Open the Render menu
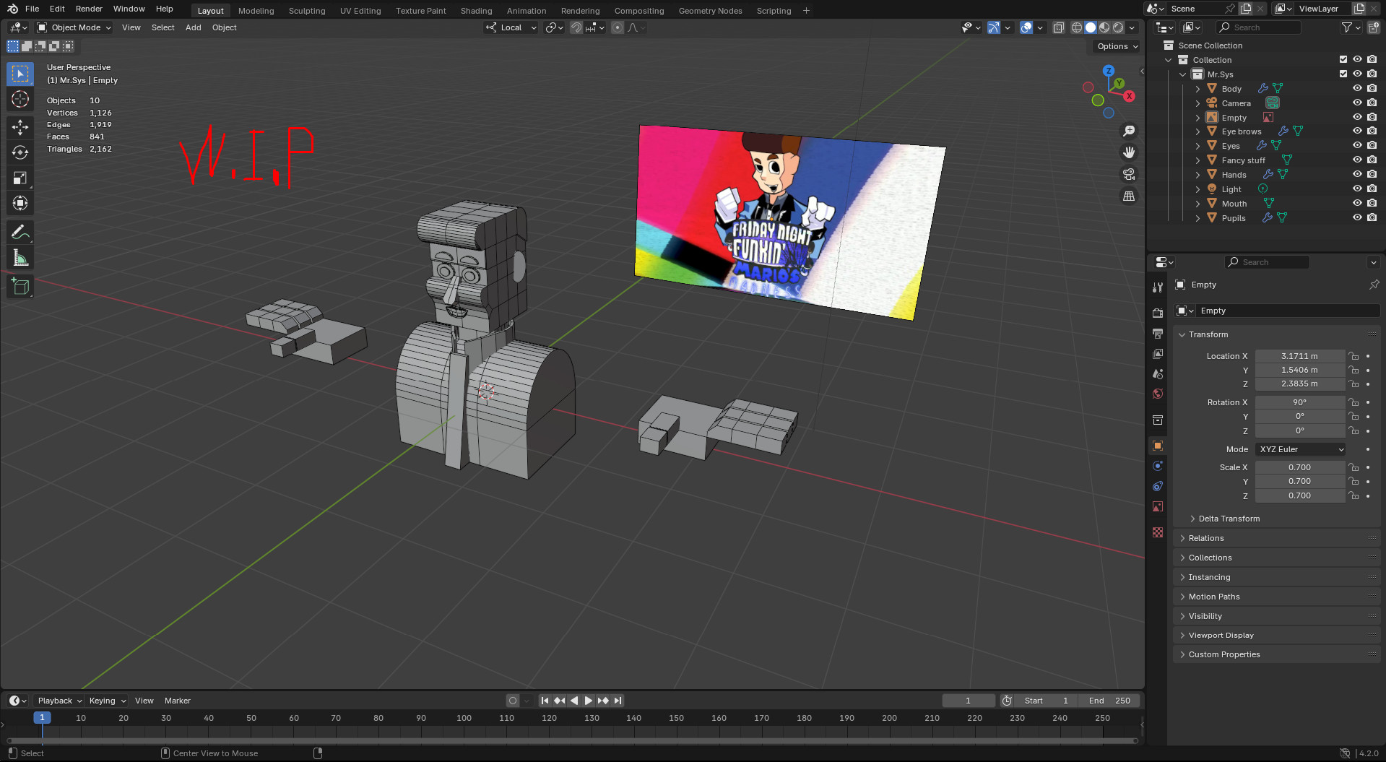The image size is (1386, 762). (x=89, y=9)
